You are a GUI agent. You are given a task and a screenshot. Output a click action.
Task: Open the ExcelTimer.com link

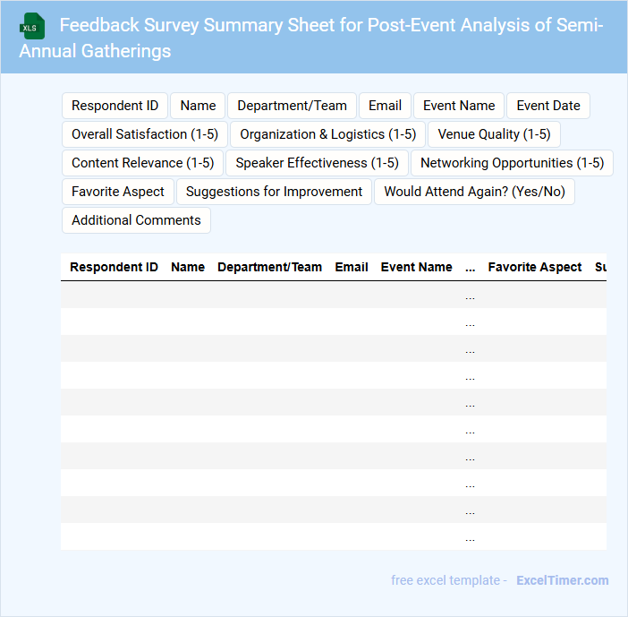point(562,580)
